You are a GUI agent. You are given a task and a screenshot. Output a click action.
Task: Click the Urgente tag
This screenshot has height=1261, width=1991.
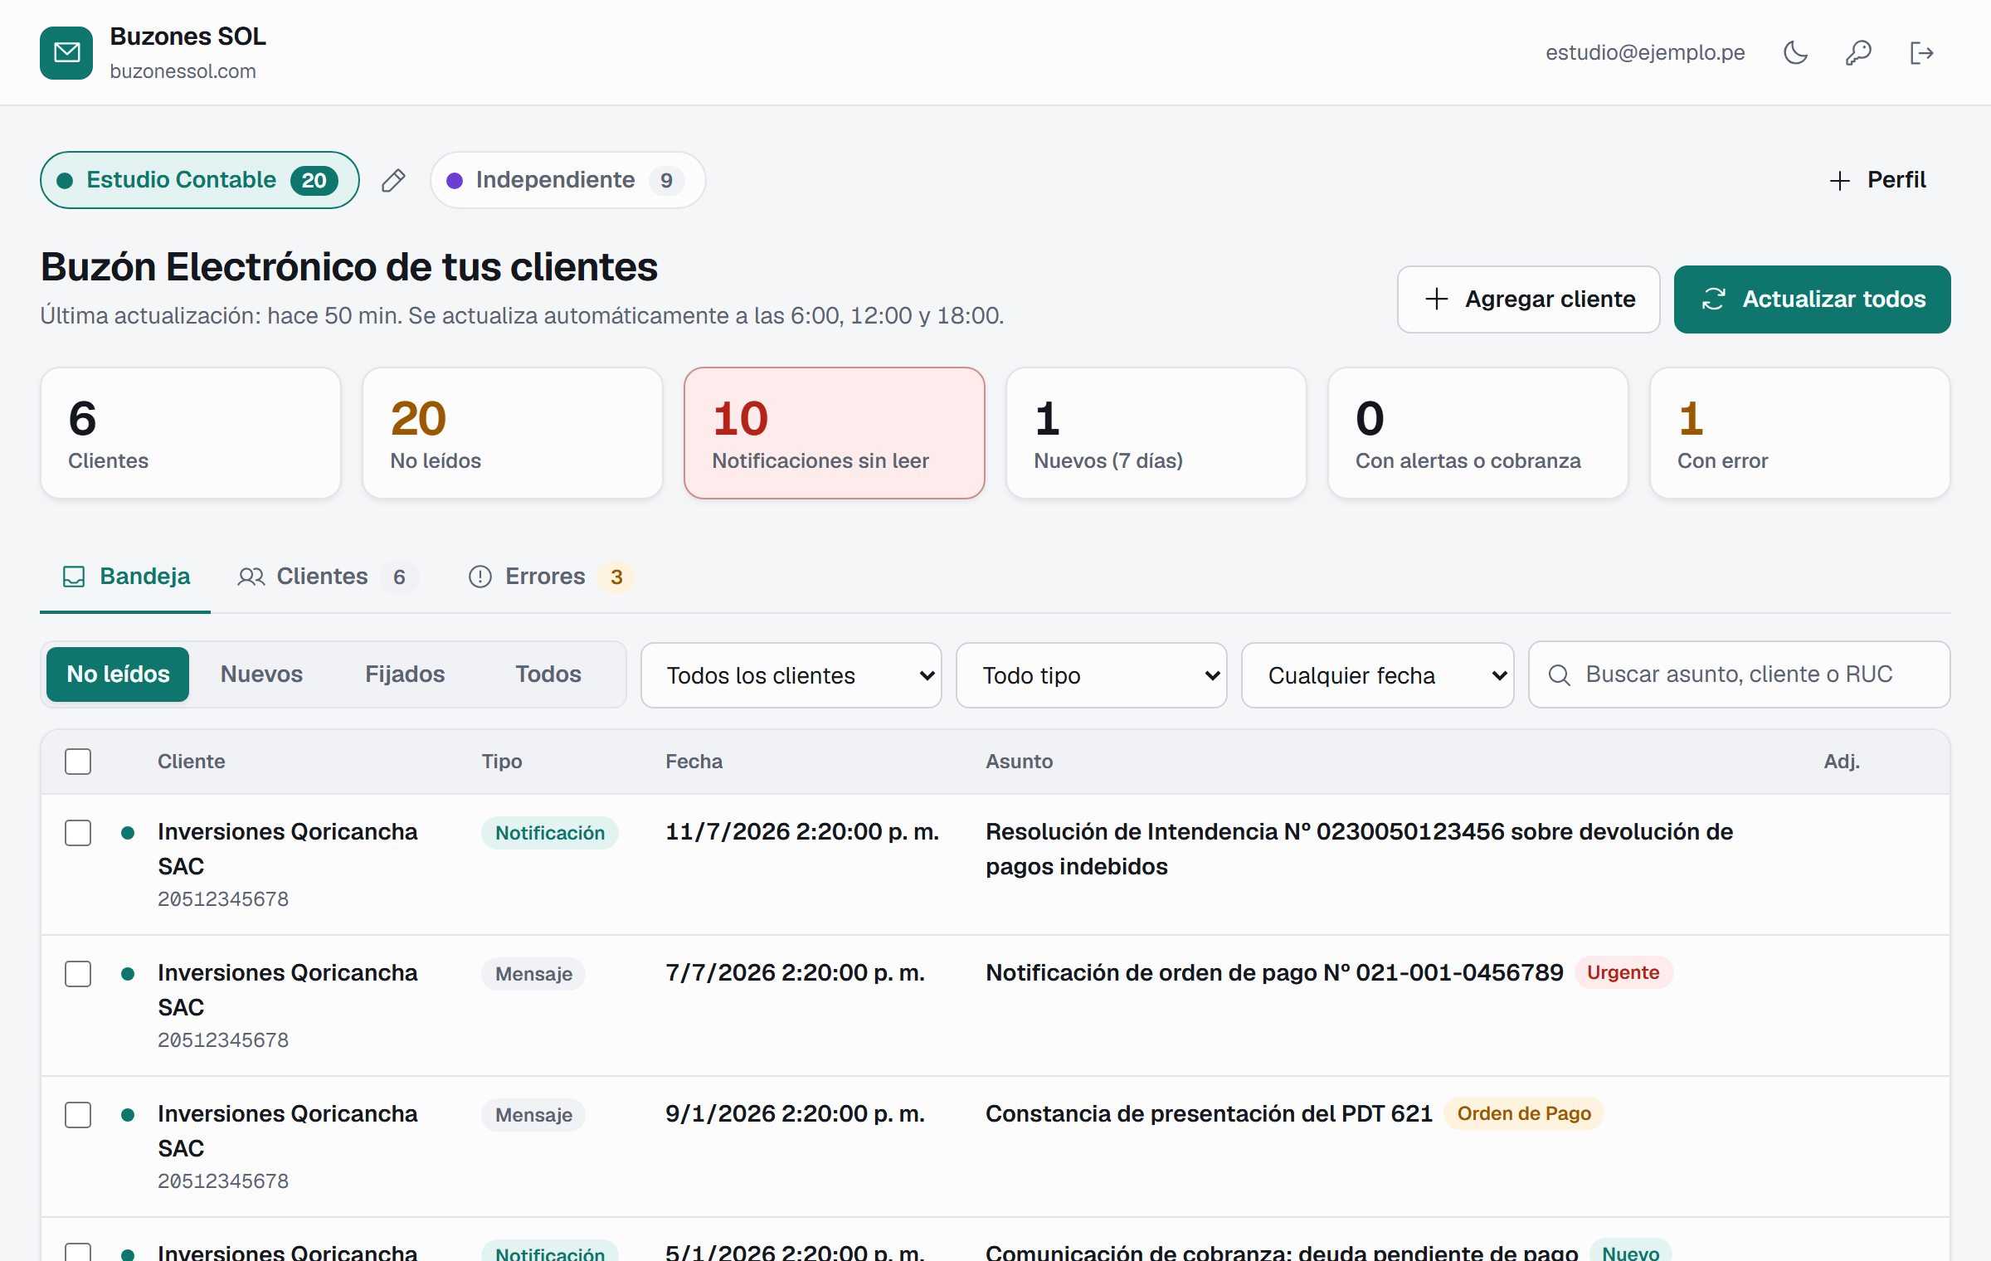[x=1623, y=972]
